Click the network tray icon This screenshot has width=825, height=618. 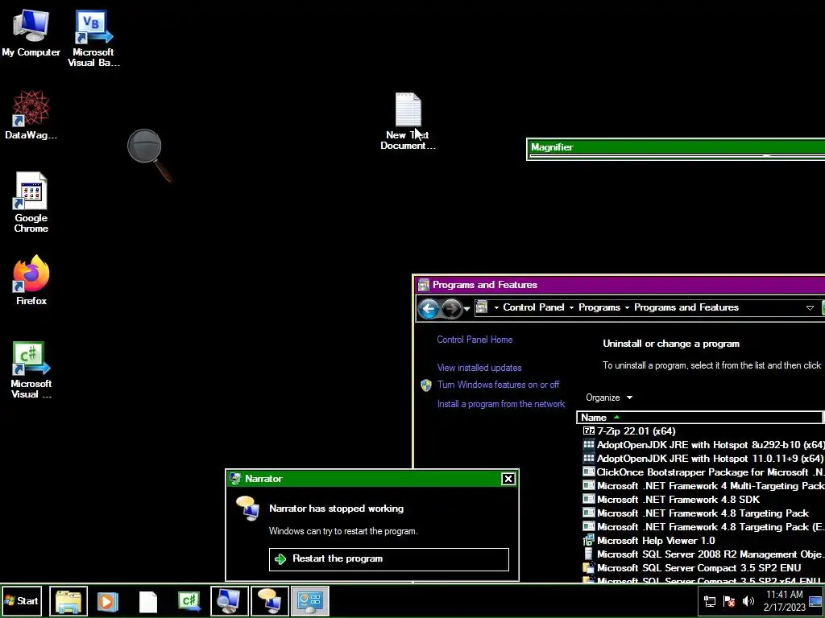click(710, 601)
